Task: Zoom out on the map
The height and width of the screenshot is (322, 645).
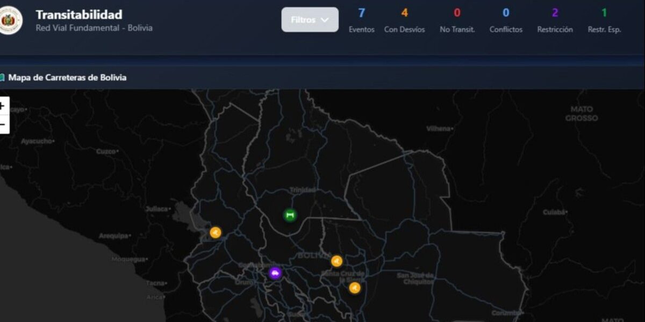Action: tap(3, 125)
